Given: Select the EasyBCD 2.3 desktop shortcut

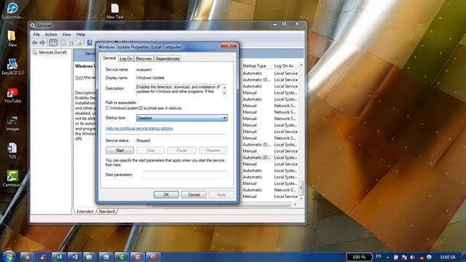Looking at the screenshot, I should tap(12, 66).
